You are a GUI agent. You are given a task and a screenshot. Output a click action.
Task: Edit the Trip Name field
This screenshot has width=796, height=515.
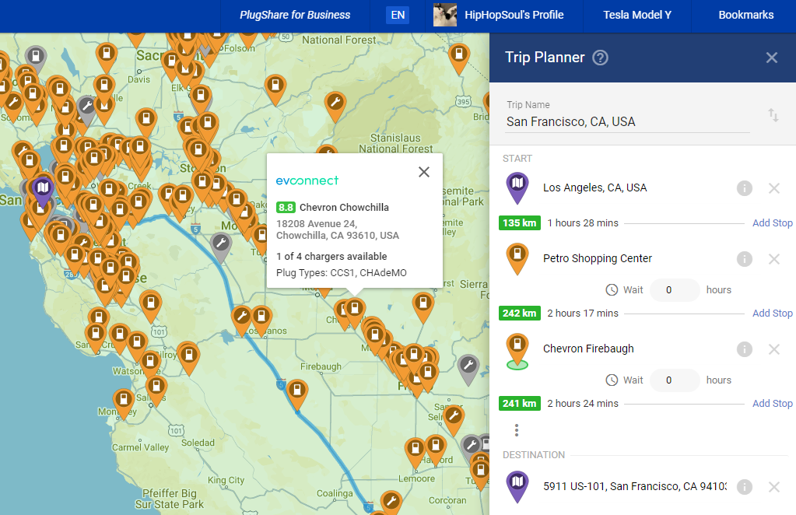point(626,121)
